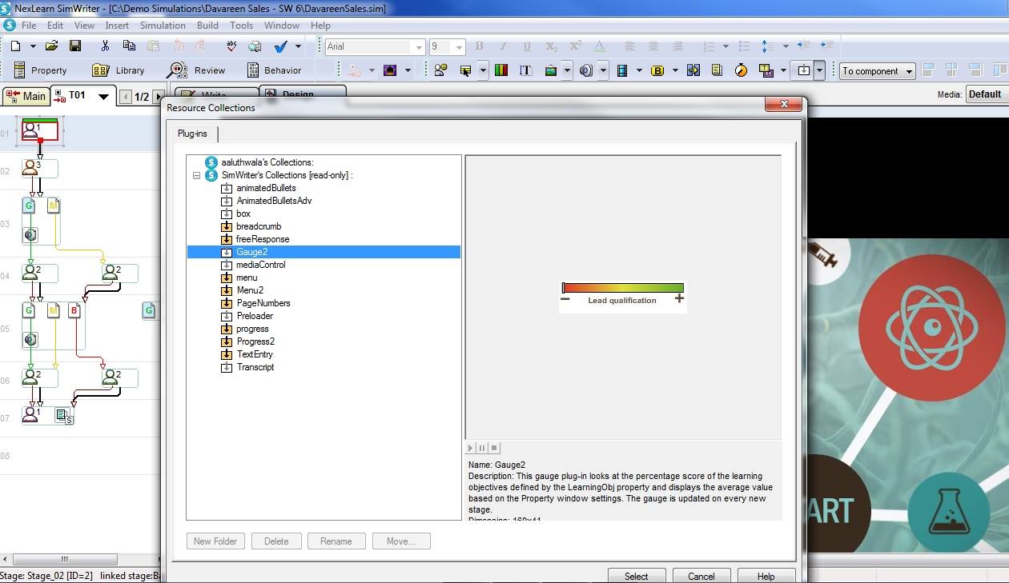Viewport: 1009px width, 583px height.
Task: Play the plug-in preview
Action: point(471,449)
